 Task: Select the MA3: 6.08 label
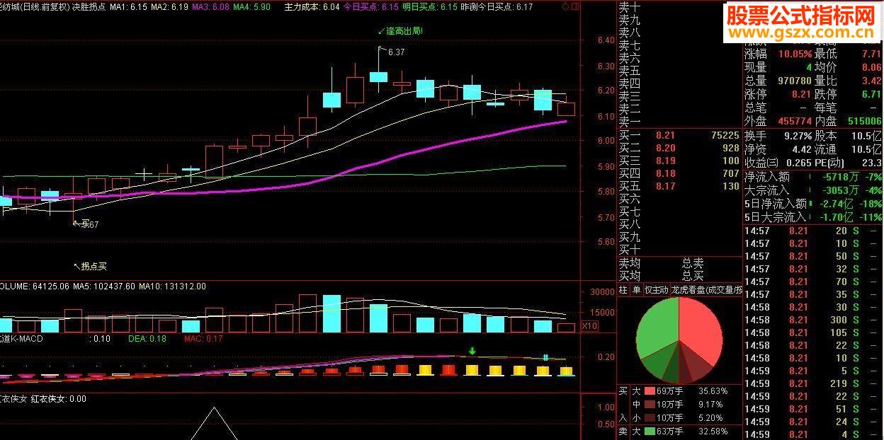[x=210, y=6]
